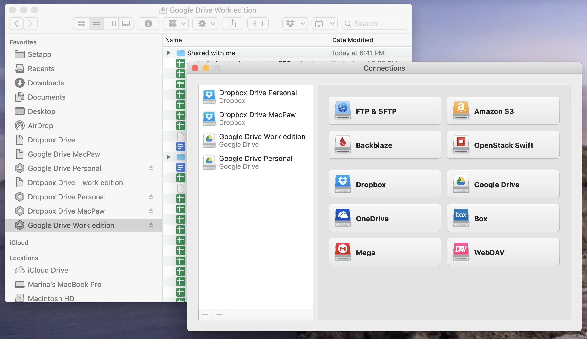
Task: Add a Box connection
Action: click(x=503, y=218)
